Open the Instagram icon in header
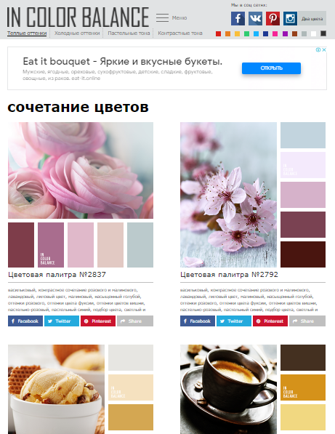The image size is (335, 434). [x=290, y=19]
